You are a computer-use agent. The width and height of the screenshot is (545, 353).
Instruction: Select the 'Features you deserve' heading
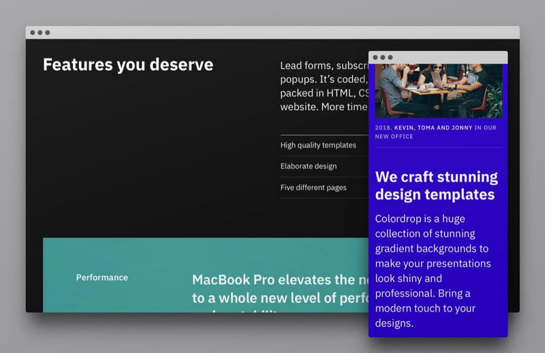128,65
